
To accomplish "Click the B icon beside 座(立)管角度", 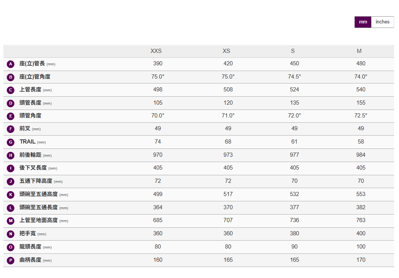I will pos(11,77).
